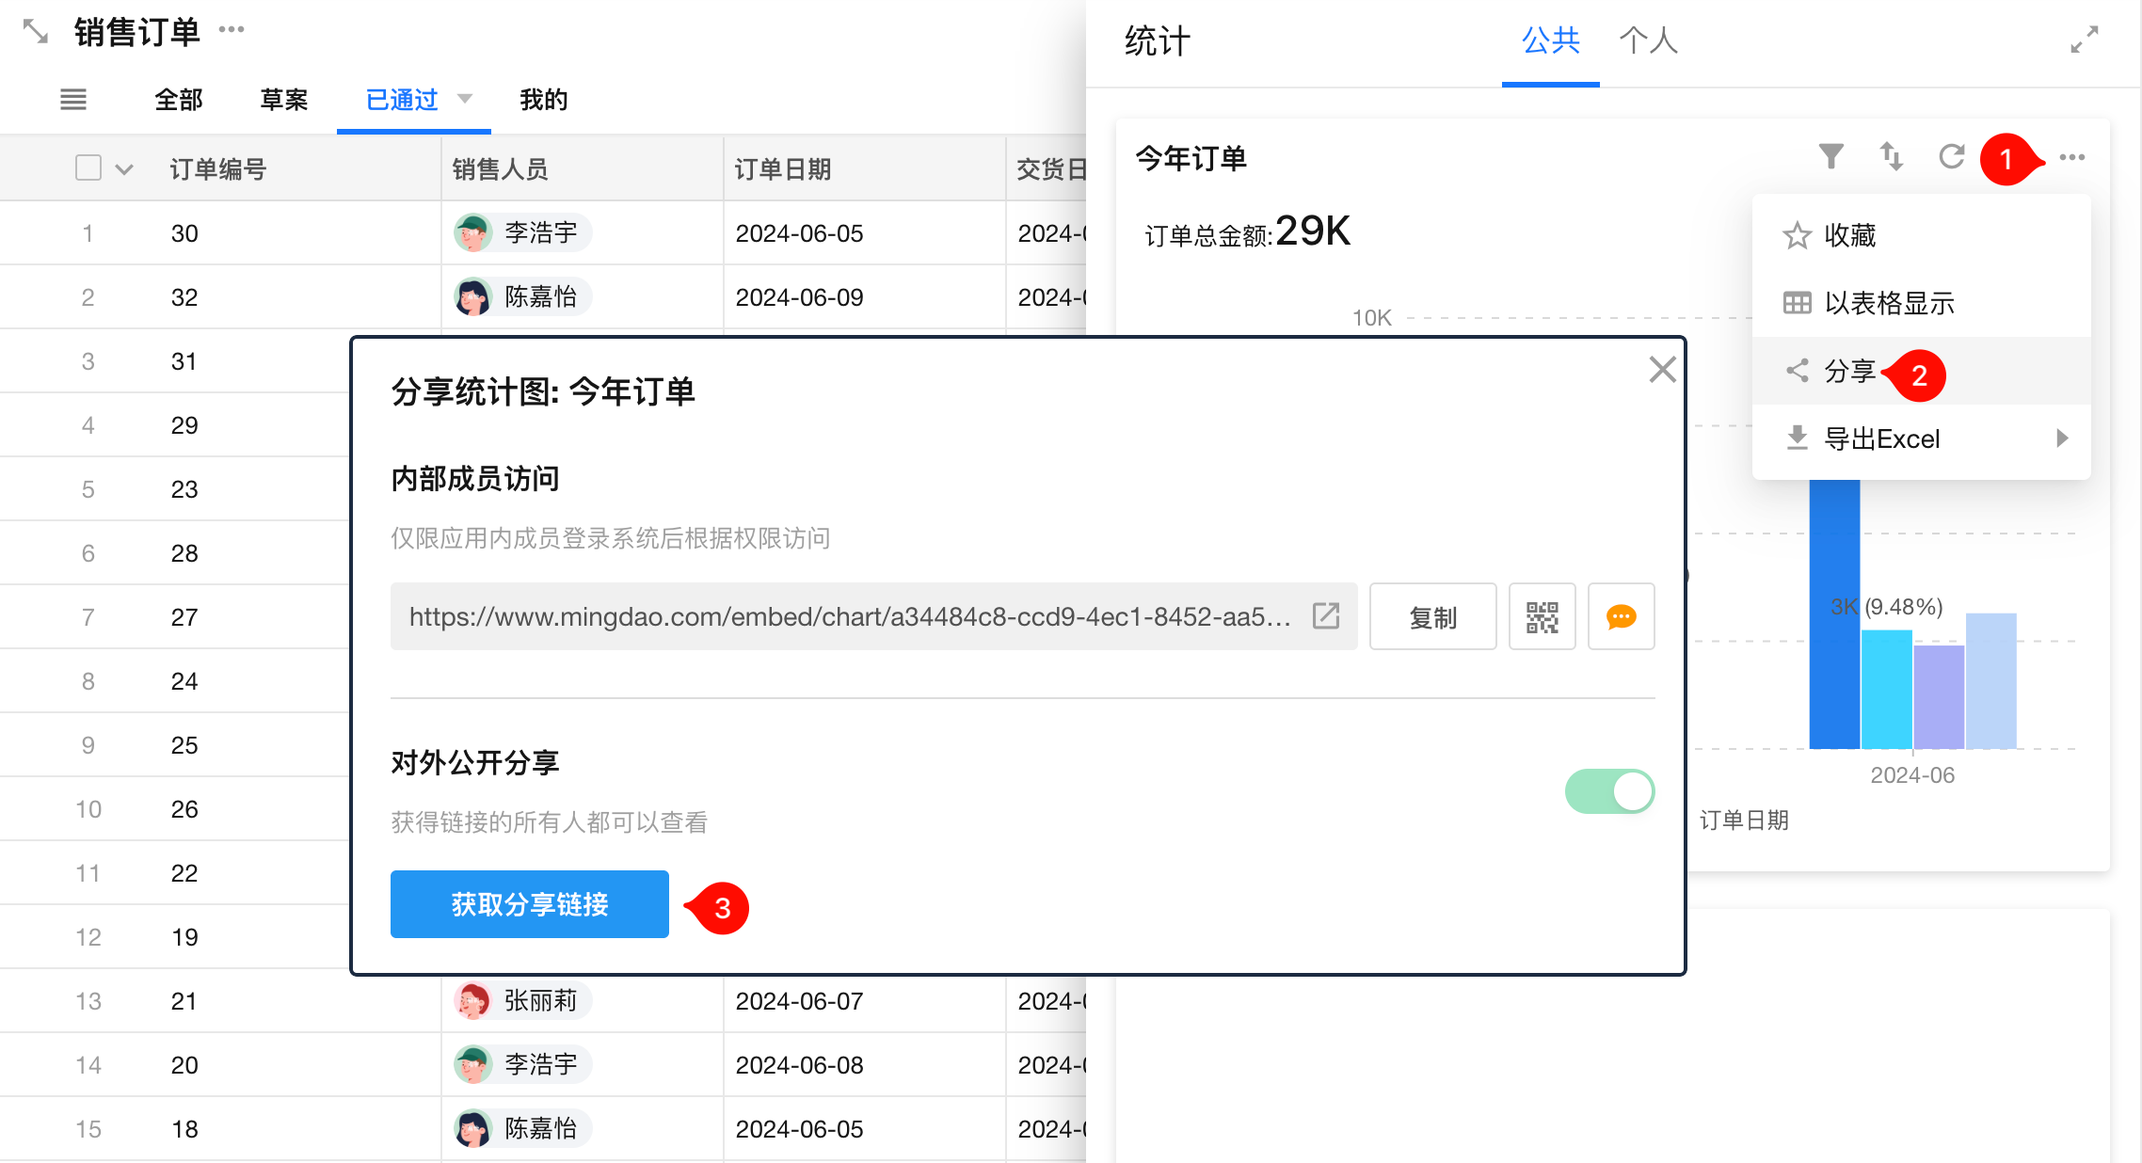The height and width of the screenshot is (1163, 2142).
Task: Select 以表格显示 from the menu
Action: (1888, 303)
